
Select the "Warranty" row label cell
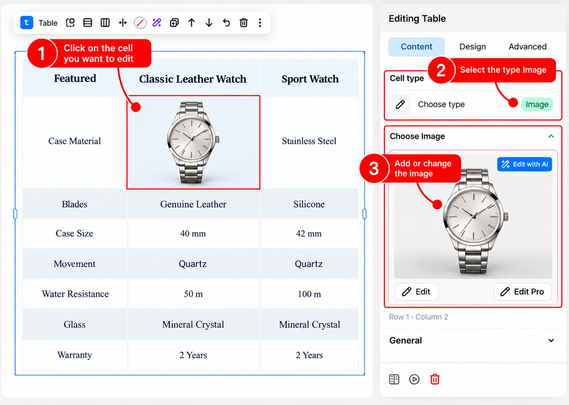(x=75, y=355)
